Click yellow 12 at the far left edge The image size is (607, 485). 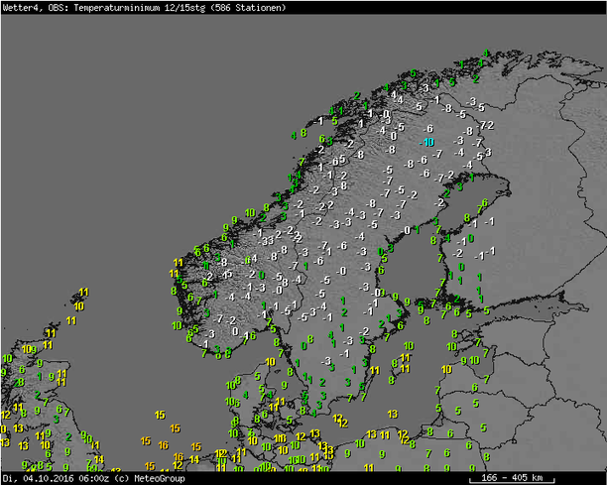[5, 415]
